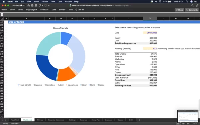The width and height of the screenshot is (200, 125).
Task: Open the Tell me lightbulb search
Action: coord(80,10)
